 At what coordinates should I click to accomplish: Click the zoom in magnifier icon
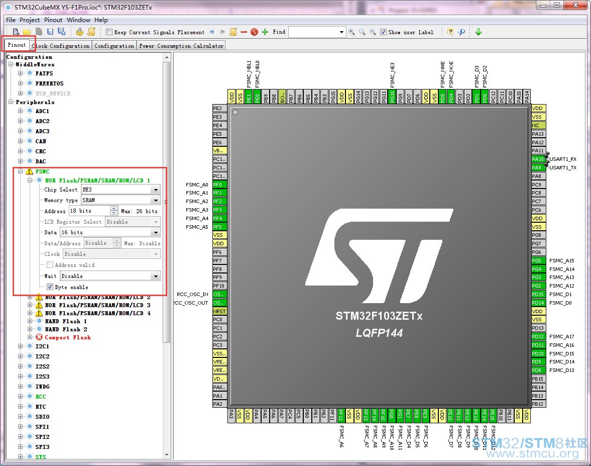click(351, 32)
